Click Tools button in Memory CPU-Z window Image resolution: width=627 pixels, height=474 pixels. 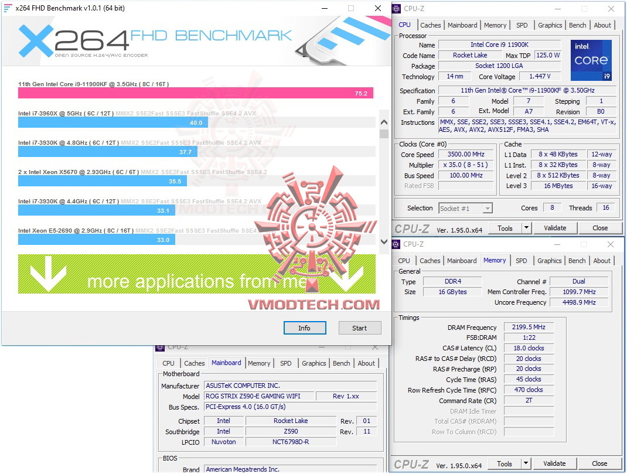pyautogui.click(x=505, y=463)
